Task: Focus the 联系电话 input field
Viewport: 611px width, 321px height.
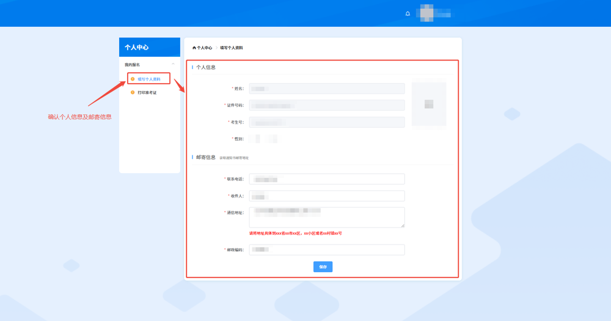Action: click(x=327, y=179)
